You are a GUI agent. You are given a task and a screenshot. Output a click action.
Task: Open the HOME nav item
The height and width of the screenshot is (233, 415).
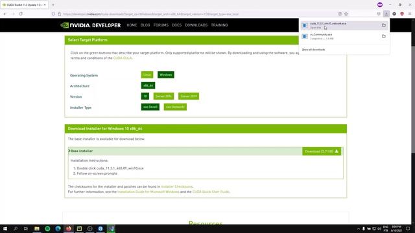point(132,25)
